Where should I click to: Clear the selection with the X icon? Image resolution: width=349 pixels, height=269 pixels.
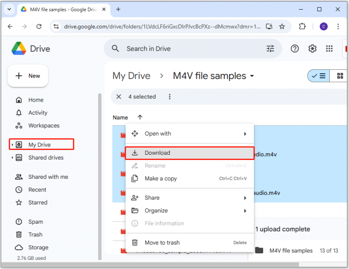[x=119, y=96]
